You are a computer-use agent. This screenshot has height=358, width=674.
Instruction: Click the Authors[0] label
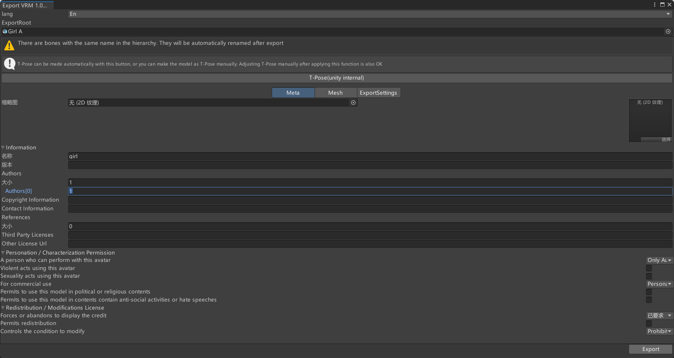click(x=18, y=191)
